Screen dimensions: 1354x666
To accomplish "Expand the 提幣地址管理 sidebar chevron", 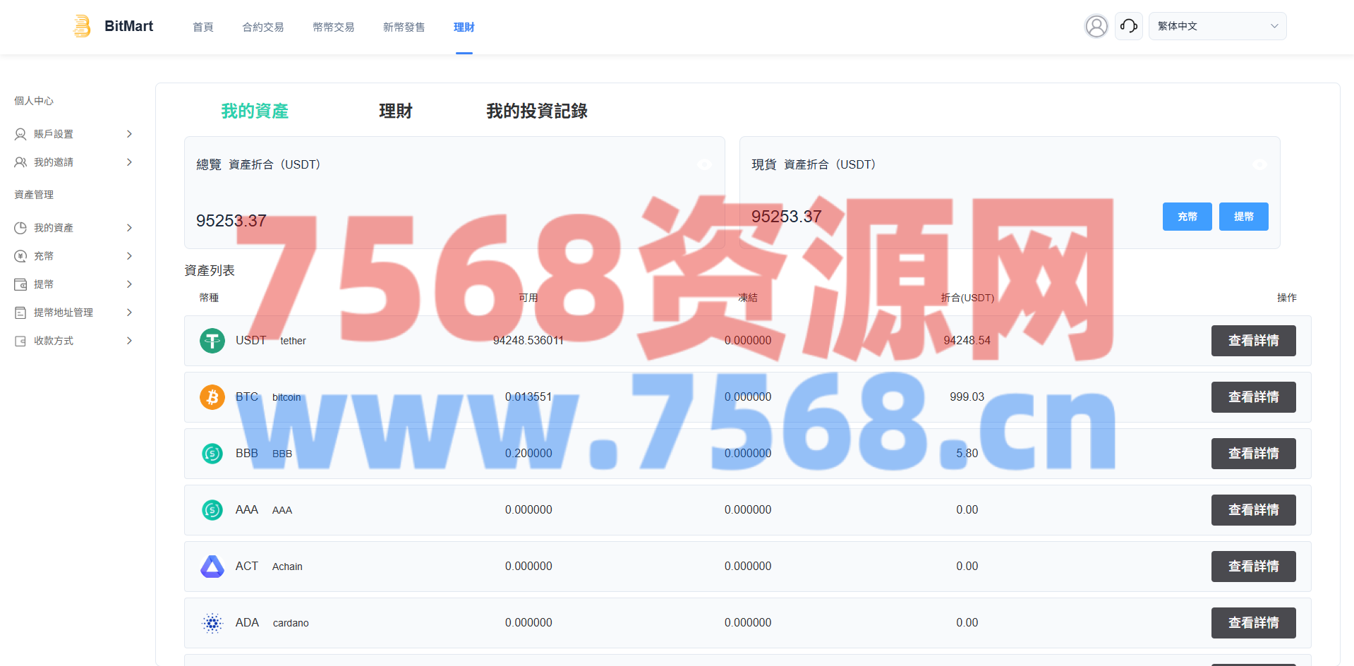I will [129, 313].
